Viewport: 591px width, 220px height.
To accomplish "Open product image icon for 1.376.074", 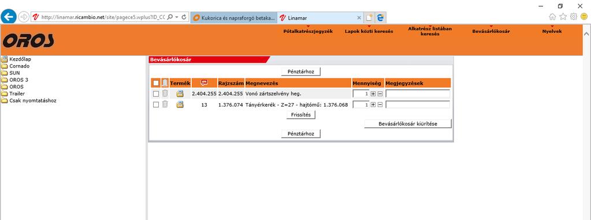I will pyautogui.click(x=180, y=105).
